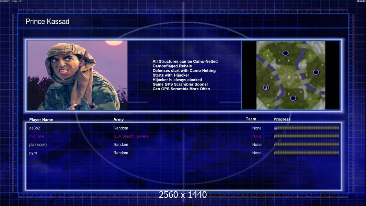Click Random army for de3o2

click(121, 128)
